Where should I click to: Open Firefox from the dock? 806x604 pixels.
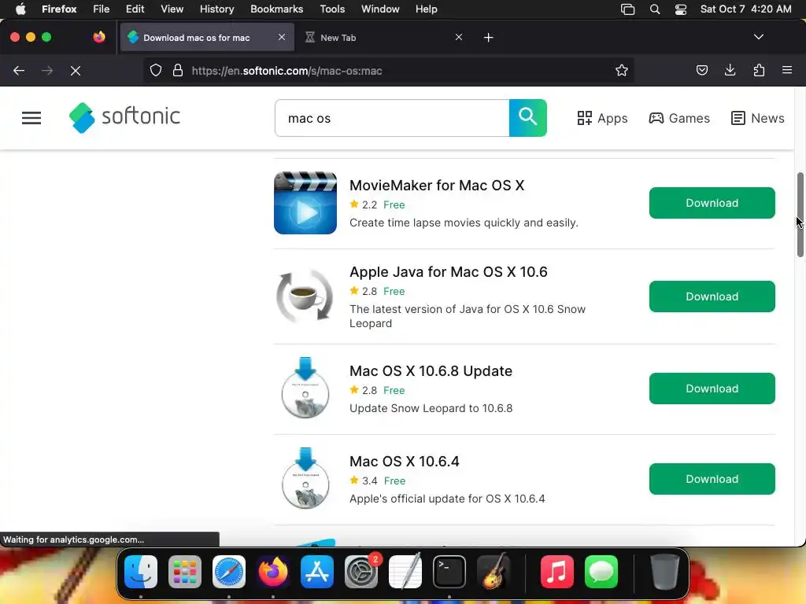(x=273, y=572)
